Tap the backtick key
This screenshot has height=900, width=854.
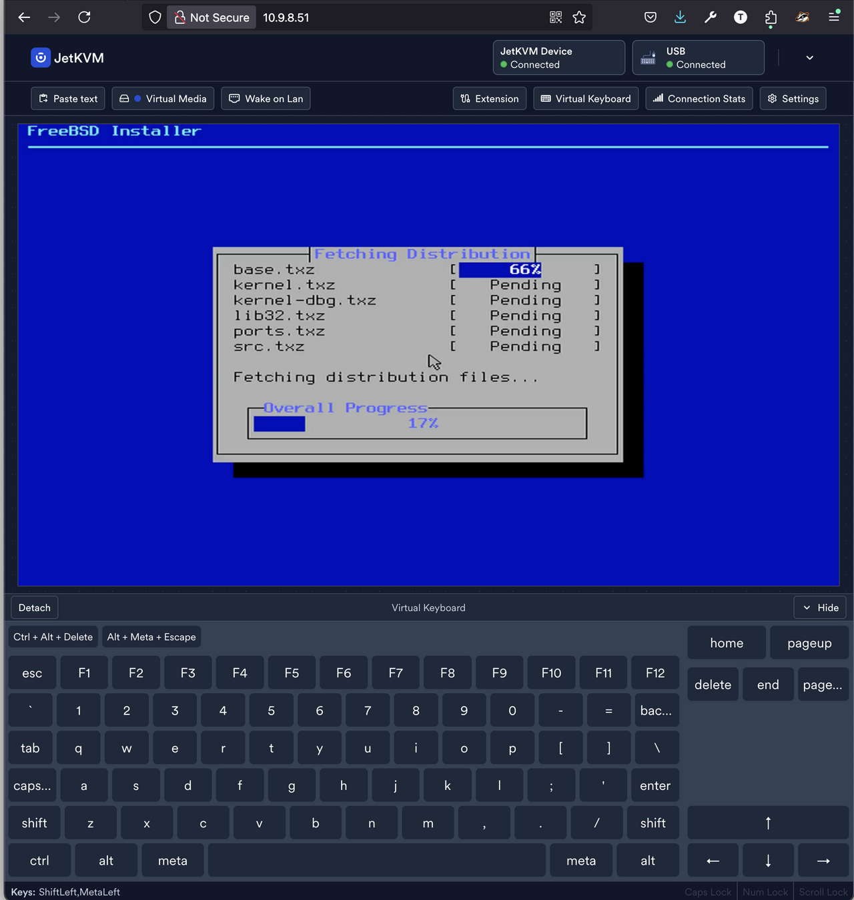(30, 711)
